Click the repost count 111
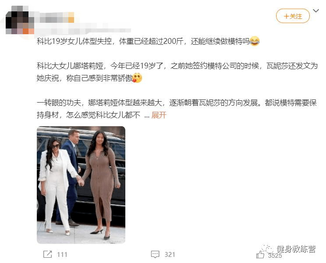The image size is (326, 263). pyautogui.click(x=62, y=255)
